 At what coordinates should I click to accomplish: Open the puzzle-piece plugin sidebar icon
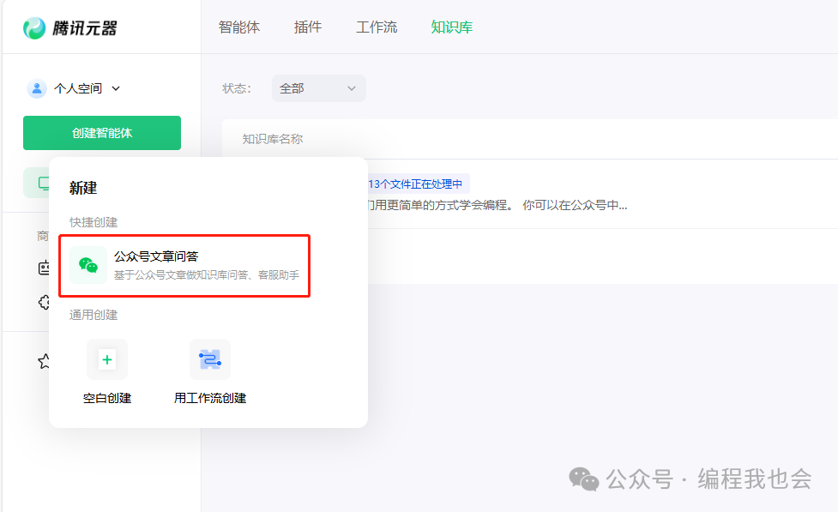[44, 302]
